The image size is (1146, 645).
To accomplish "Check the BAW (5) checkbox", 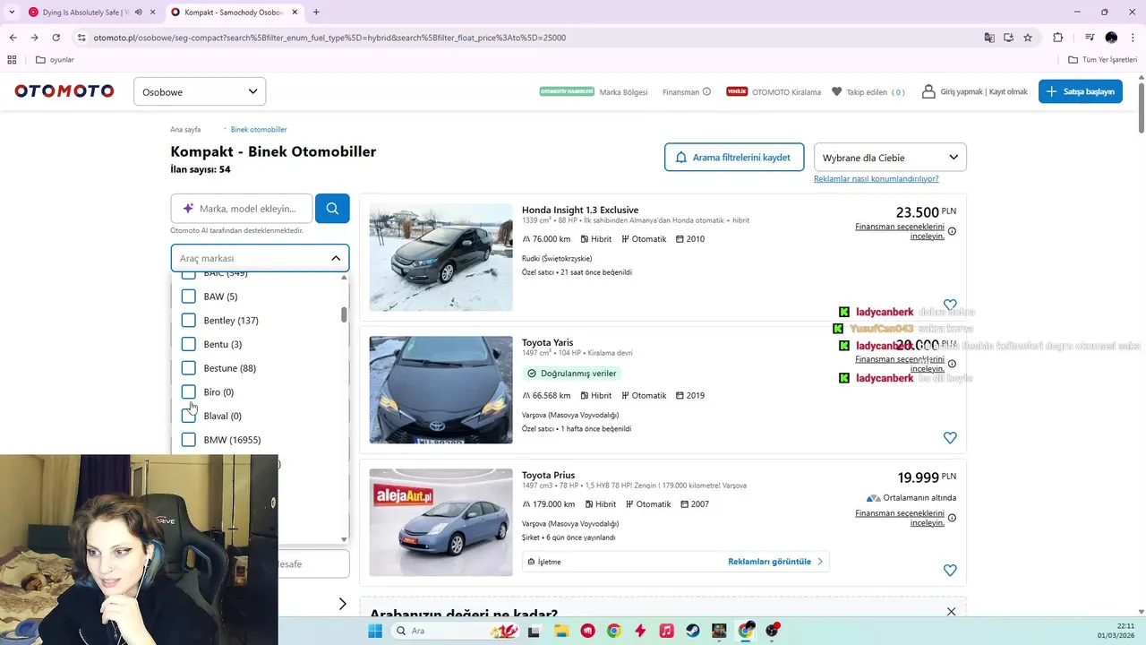I will tap(188, 297).
